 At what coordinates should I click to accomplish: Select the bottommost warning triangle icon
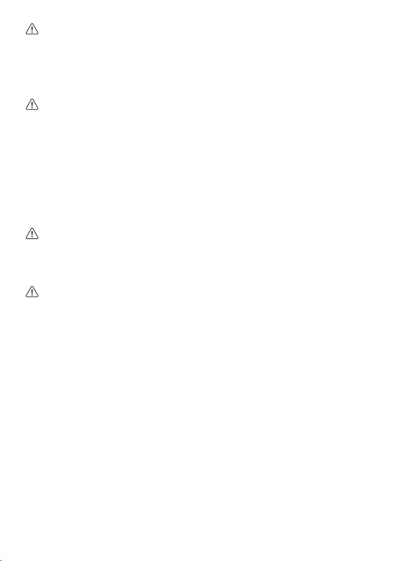click(x=32, y=291)
